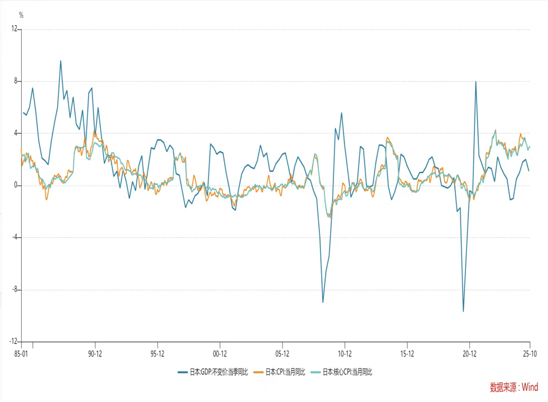
Task: Click the dark blue GDP legend line marker
Action: coord(183,372)
